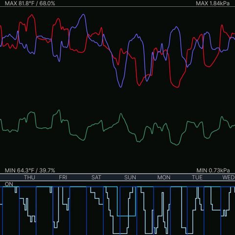The height and width of the screenshot is (235, 235).
Task: Click the ON label in device chart
Action: (x=9, y=184)
